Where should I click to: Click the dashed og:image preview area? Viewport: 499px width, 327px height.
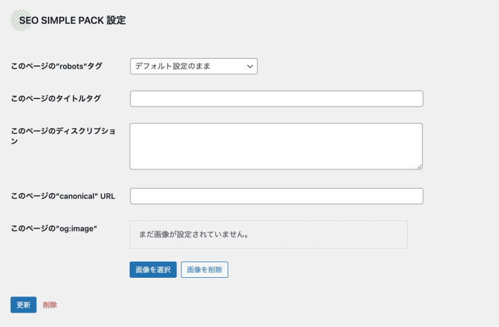[x=269, y=235]
